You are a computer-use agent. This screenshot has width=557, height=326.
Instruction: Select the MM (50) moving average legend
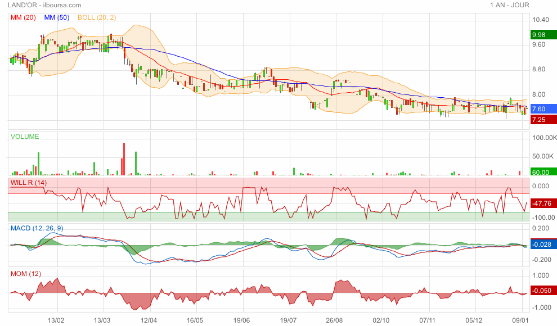(57, 17)
